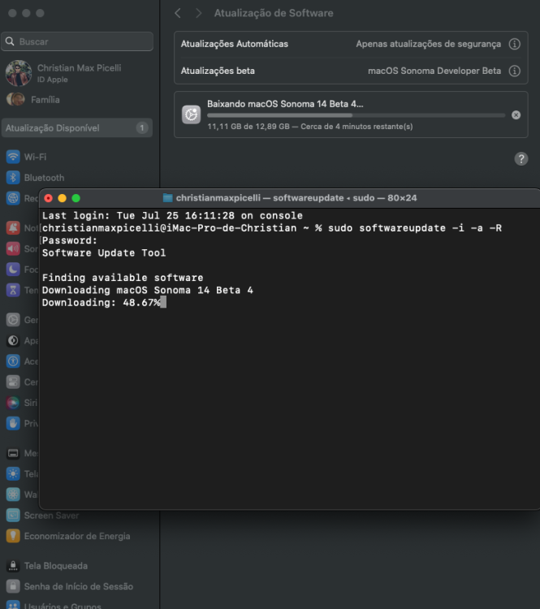Click 'sudo softwareupdate -i -a -R' command text
The height and width of the screenshot is (609, 540).
point(414,228)
